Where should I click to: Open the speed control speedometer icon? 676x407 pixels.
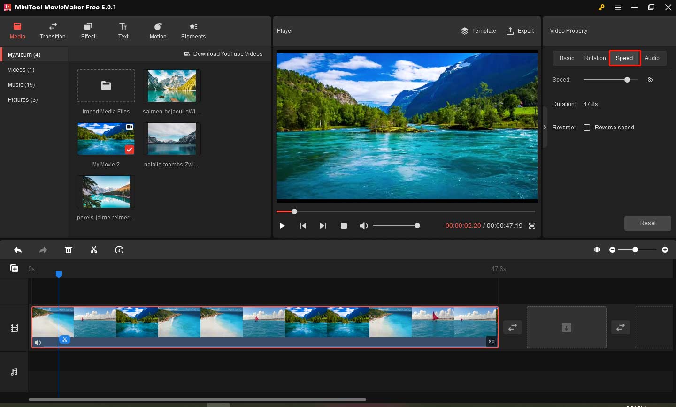119,249
